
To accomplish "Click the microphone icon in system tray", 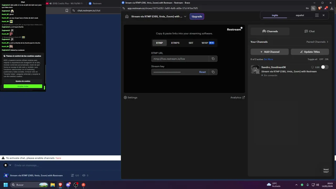I will (308, 185).
